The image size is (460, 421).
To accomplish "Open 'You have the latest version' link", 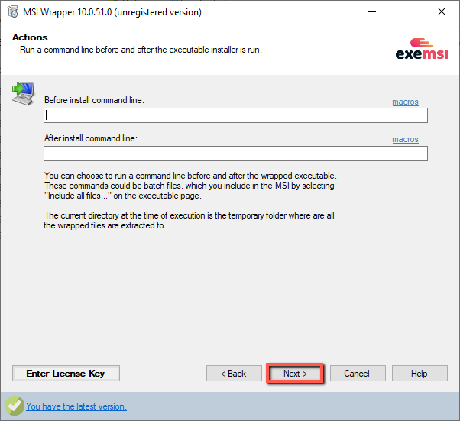I will coord(76,406).
